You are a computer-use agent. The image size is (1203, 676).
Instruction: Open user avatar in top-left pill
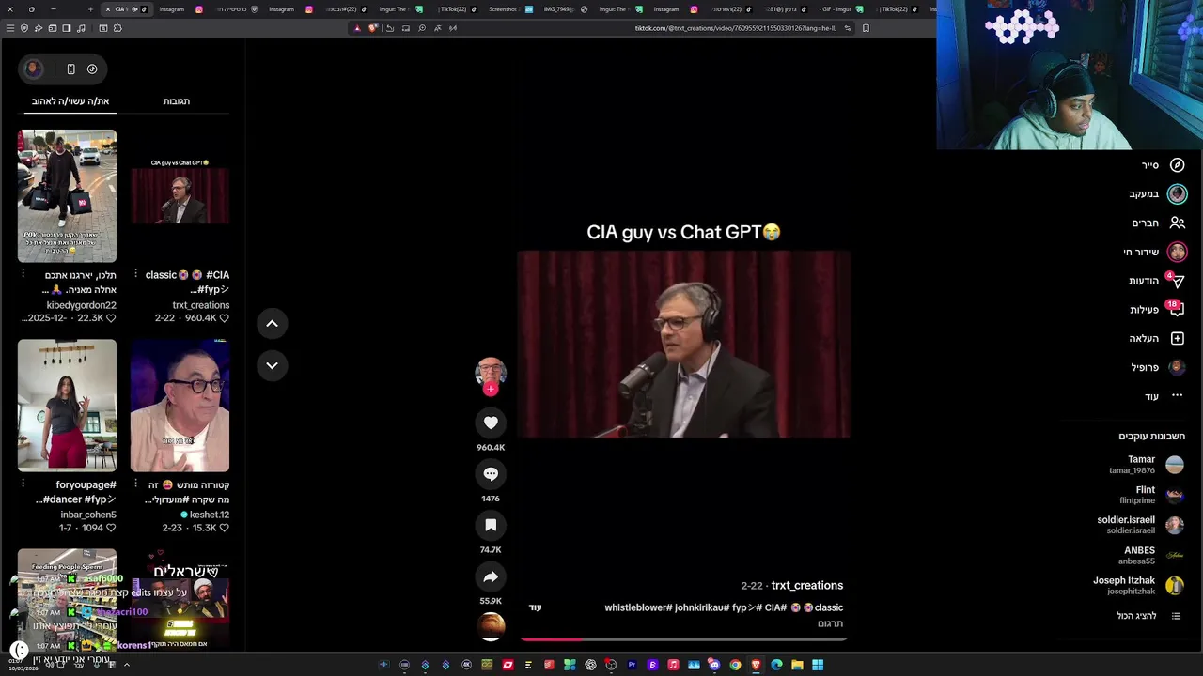coord(33,69)
